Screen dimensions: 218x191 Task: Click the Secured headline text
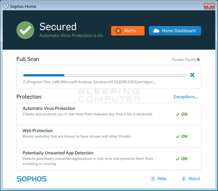tap(58, 26)
